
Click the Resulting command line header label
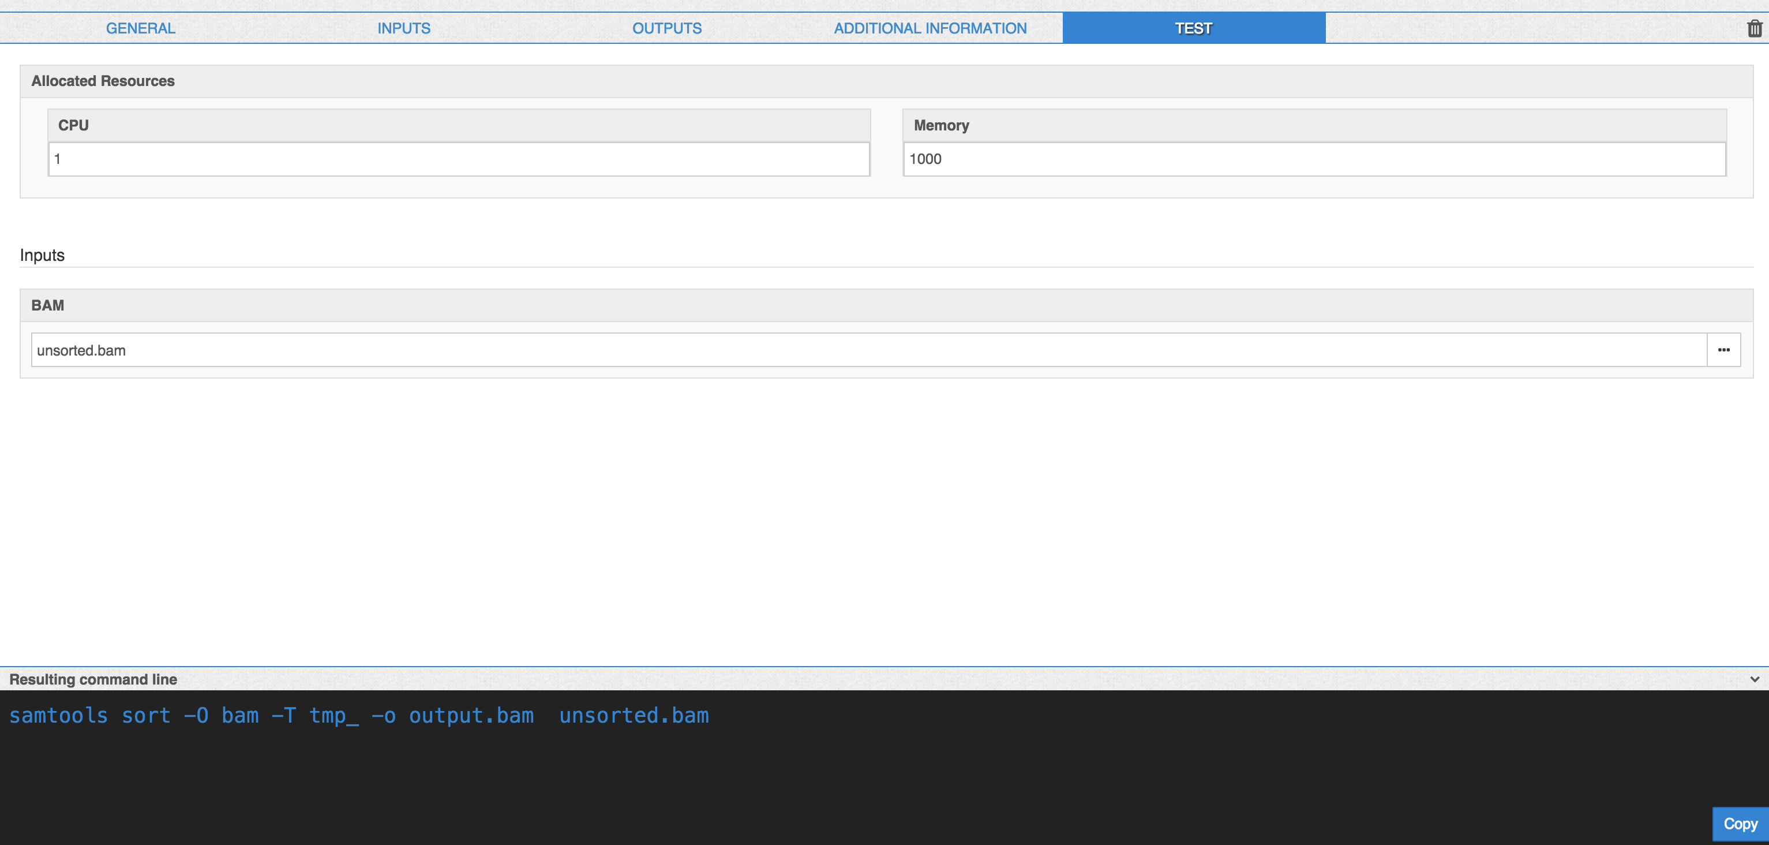[93, 679]
